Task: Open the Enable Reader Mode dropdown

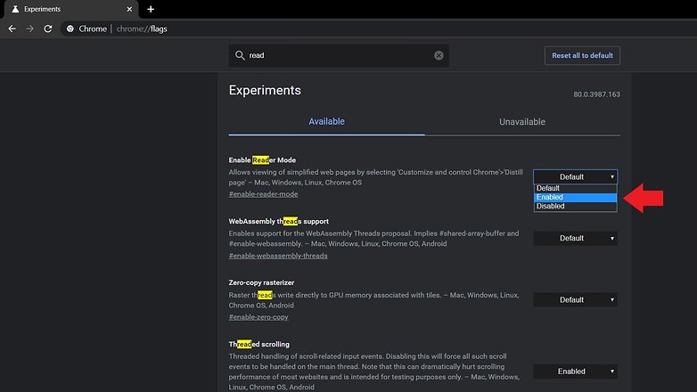Action: click(576, 176)
